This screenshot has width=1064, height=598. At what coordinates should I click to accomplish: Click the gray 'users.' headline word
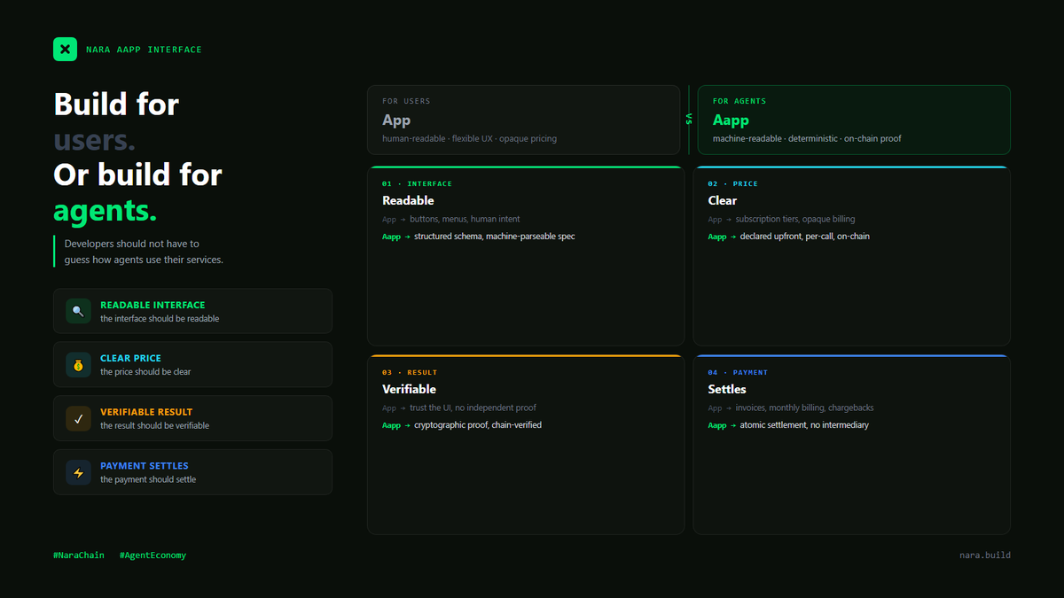tap(95, 139)
